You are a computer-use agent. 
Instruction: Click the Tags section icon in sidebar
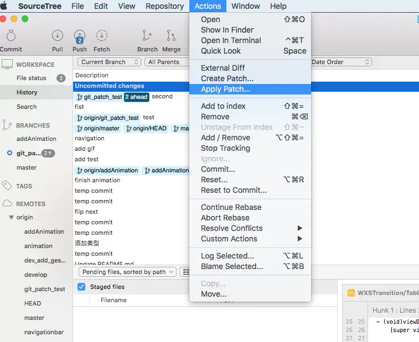pos(7,186)
